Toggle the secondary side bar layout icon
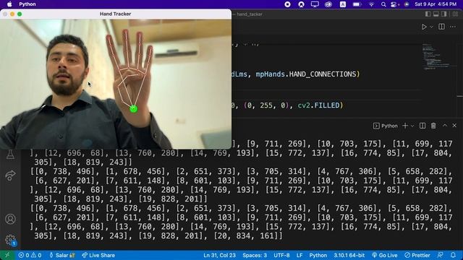463x260 pixels. (x=443, y=14)
